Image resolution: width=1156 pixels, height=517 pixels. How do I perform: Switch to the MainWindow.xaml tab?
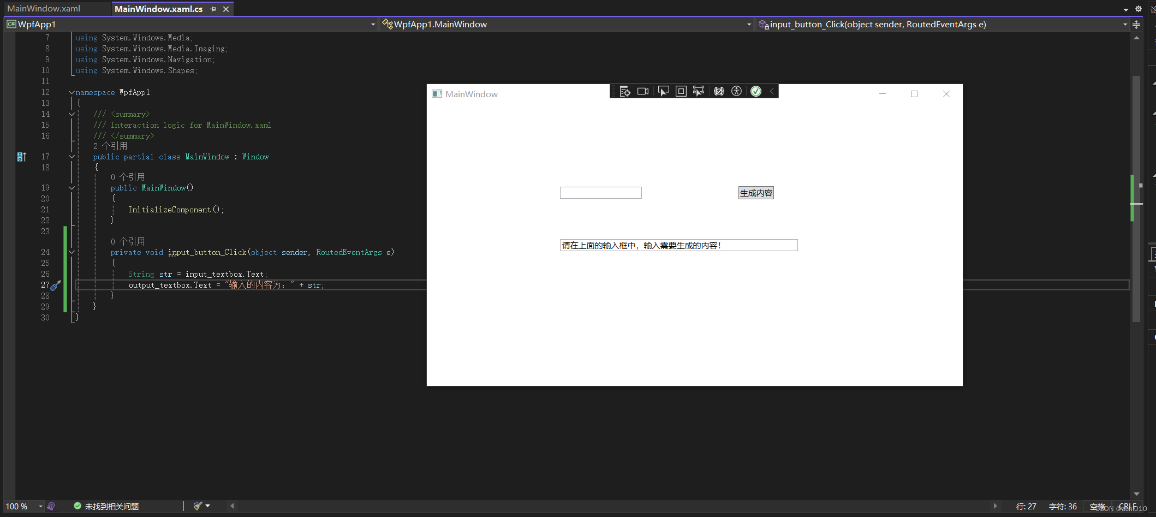coord(44,9)
